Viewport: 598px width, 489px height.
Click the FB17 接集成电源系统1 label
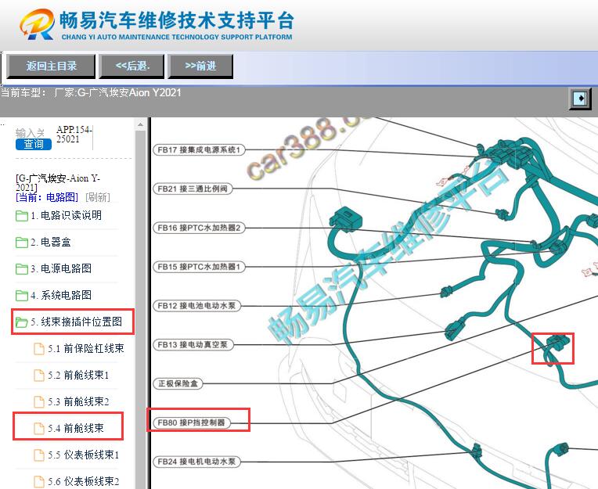point(199,149)
